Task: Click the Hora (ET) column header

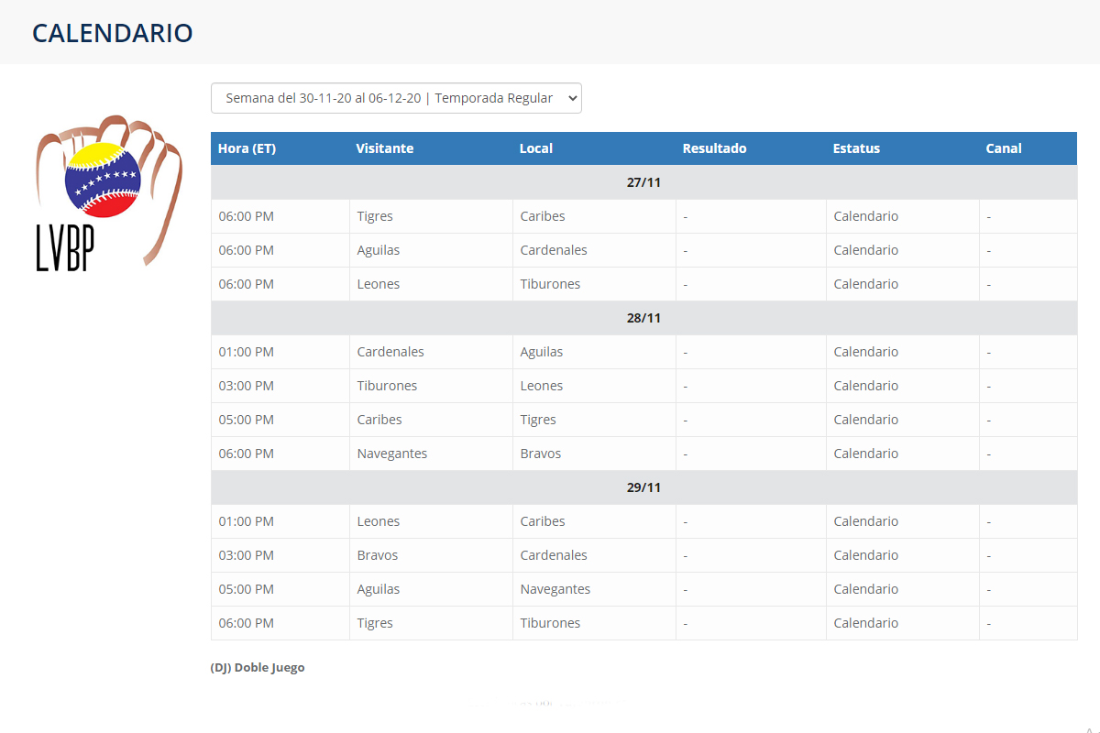Action: coord(247,148)
